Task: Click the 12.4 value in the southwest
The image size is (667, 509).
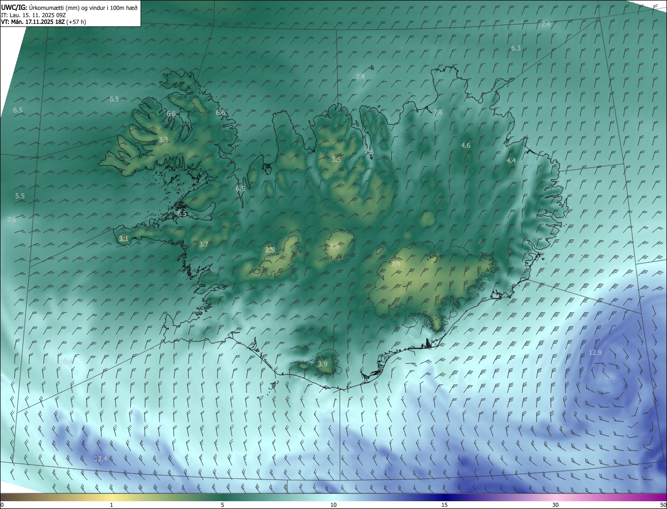Action: tap(101, 459)
